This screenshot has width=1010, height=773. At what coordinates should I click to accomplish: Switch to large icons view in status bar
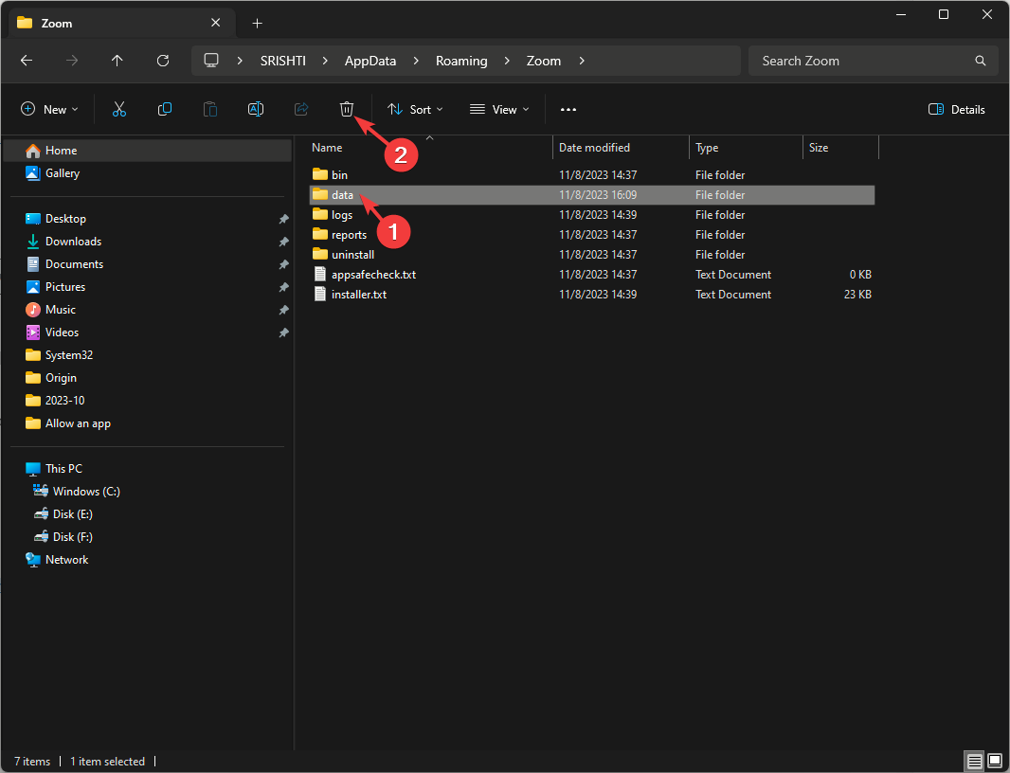click(x=994, y=761)
